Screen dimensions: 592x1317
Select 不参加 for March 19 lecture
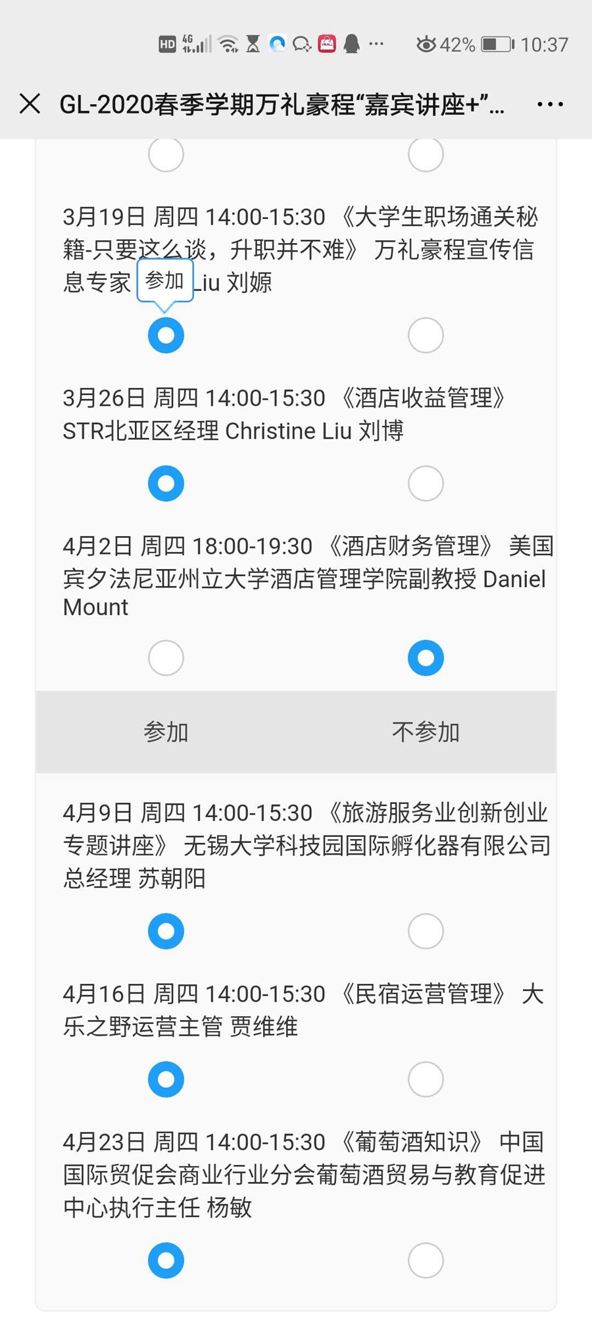pos(426,335)
